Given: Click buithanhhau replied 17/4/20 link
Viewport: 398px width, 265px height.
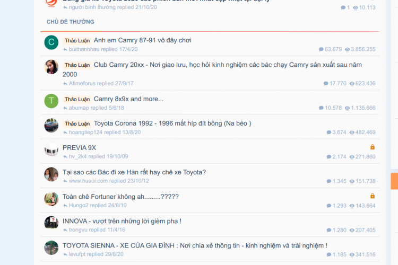Looking at the screenshot, I should click(103, 49).
